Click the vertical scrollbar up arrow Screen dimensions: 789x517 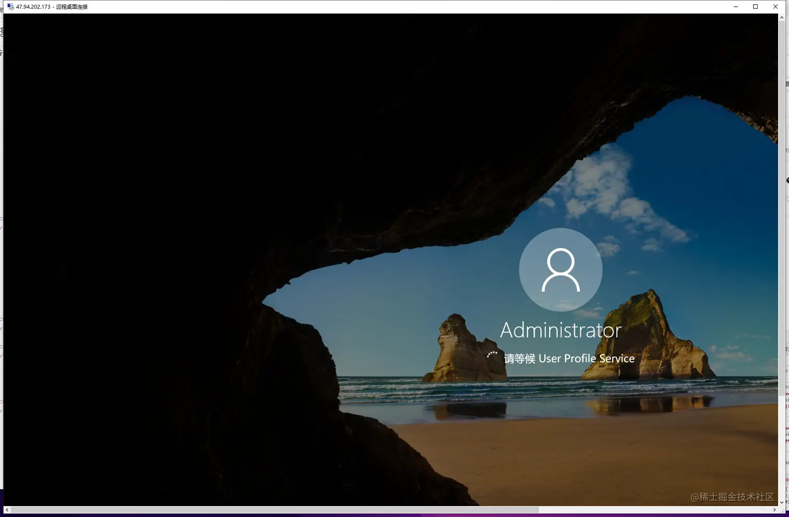click(782, 17)
